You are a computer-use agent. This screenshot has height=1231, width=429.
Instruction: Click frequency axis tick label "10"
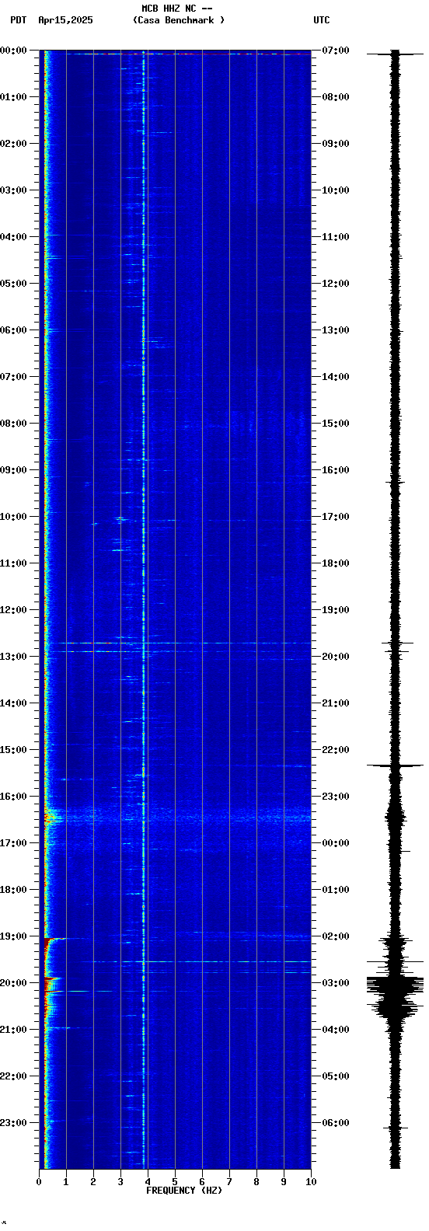(x=311, y=1182)
